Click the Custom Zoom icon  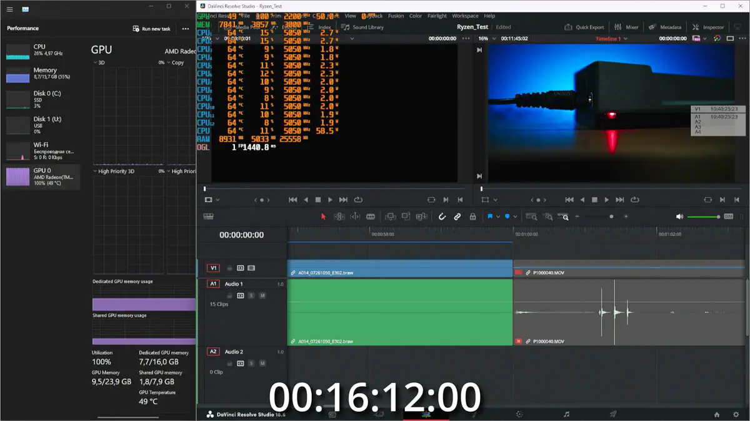(x=564, y=216)
